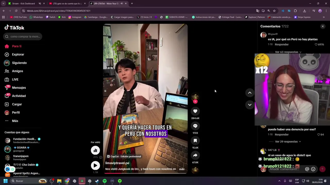Open MigueD's profile avatar
Screen dimensions: 330x185
point(263,35)
